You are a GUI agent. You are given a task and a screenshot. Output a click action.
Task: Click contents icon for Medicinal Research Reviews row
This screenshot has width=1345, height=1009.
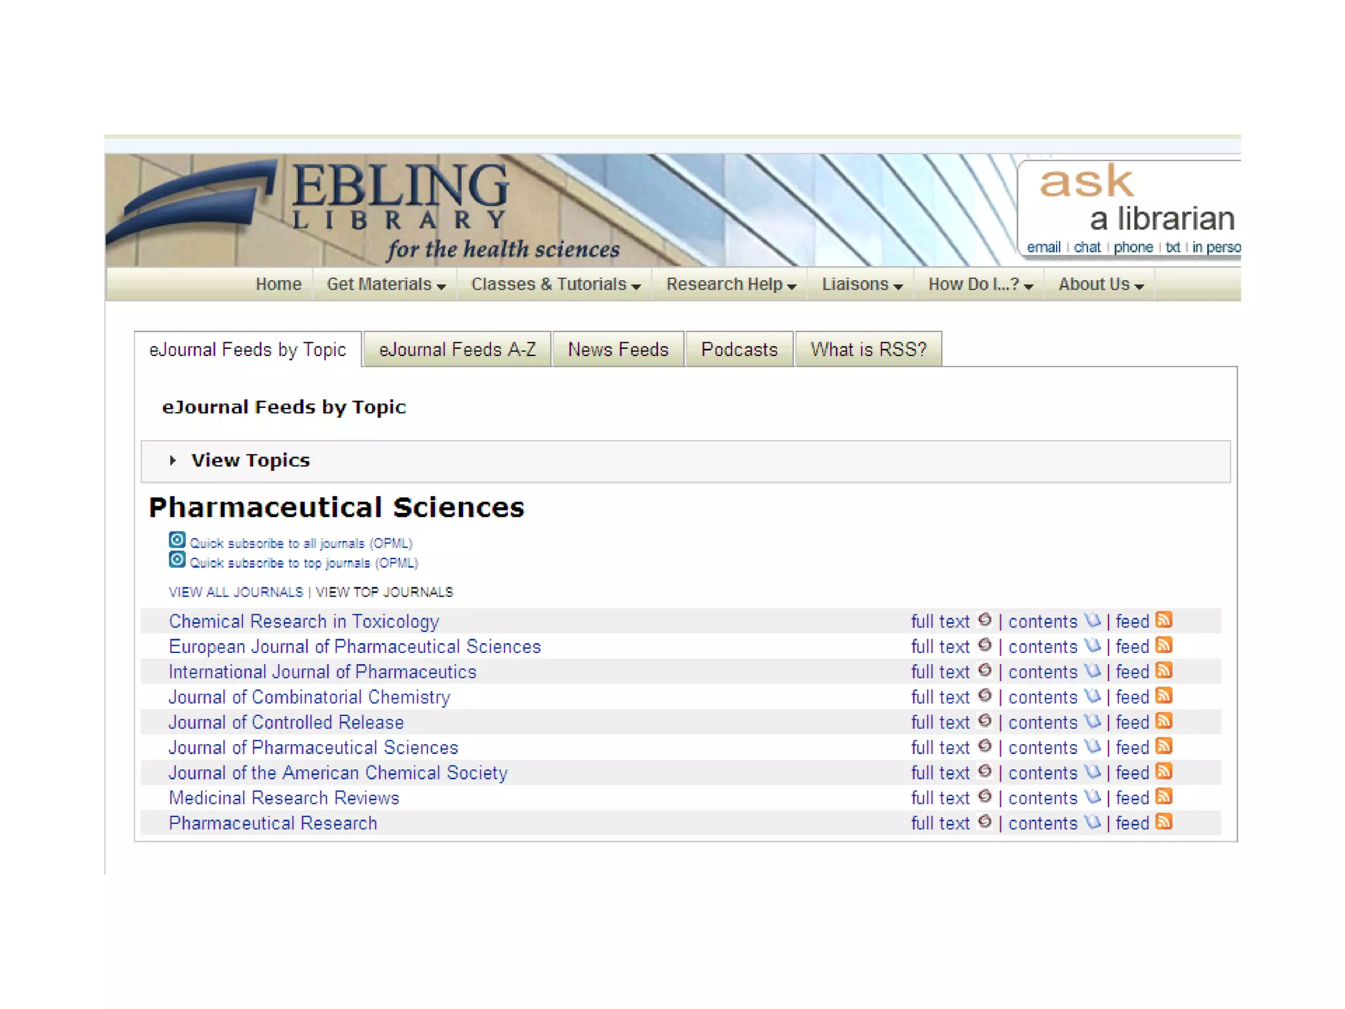1092,797
